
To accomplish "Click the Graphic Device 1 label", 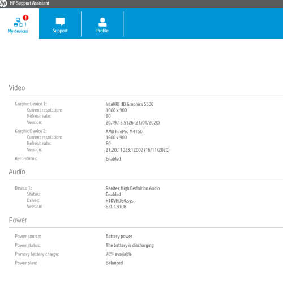I will [x=31, y=104].
